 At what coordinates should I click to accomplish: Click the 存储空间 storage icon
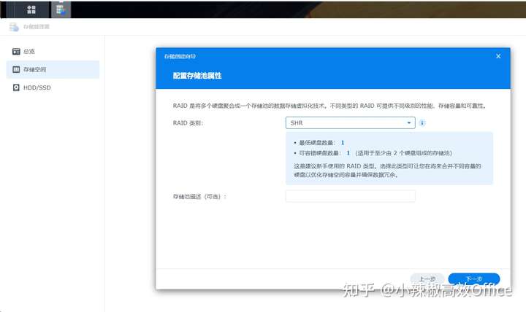[x=16, y=70]
